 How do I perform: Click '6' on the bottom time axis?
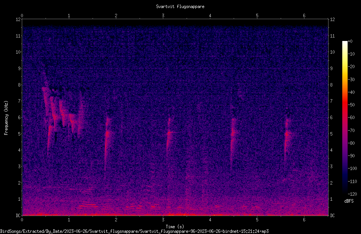coord(304,220)
